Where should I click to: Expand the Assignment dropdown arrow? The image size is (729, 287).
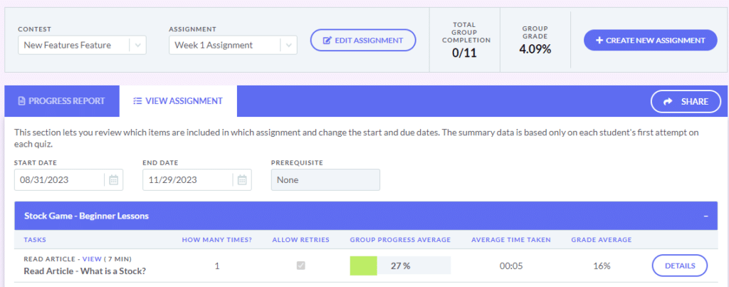click(288, 45)
